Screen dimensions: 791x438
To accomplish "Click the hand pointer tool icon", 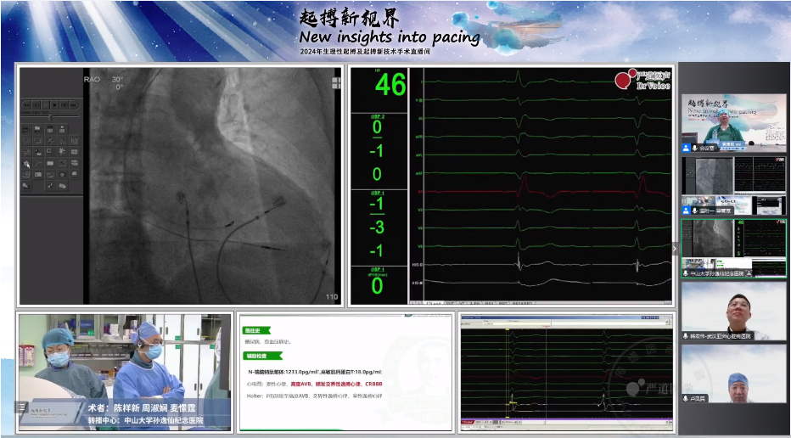I will click(x=26, y=163).
